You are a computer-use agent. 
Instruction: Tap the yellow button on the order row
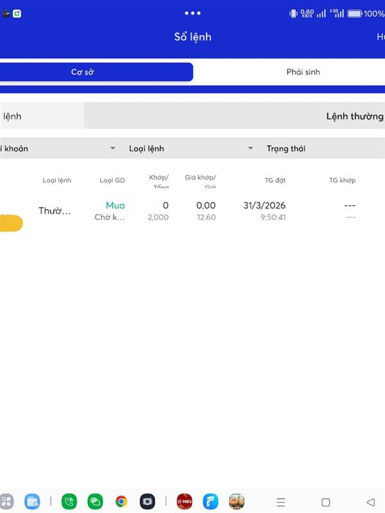pyautogui.click(x=11, y=223)
